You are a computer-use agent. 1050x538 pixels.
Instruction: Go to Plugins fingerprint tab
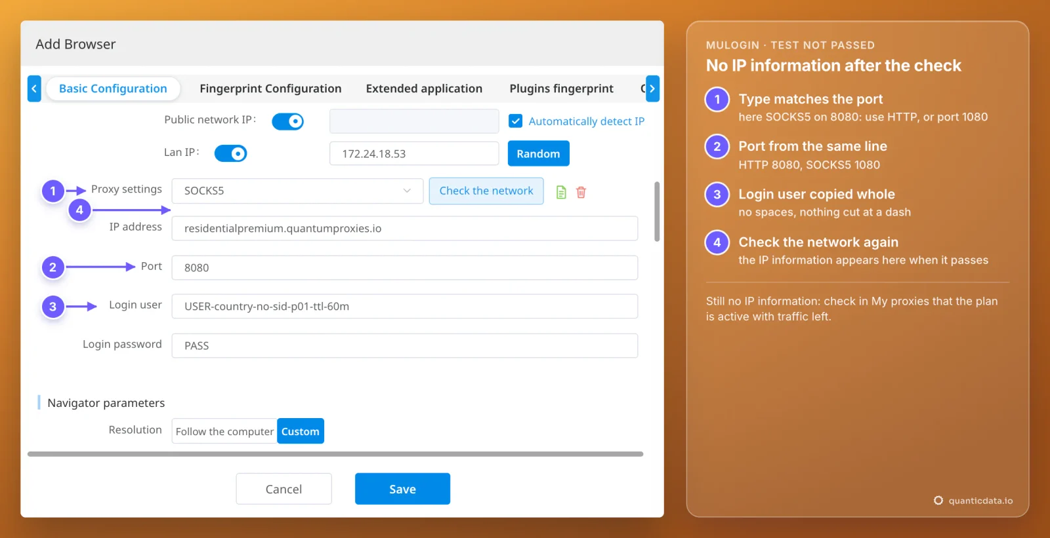point(561,88)
